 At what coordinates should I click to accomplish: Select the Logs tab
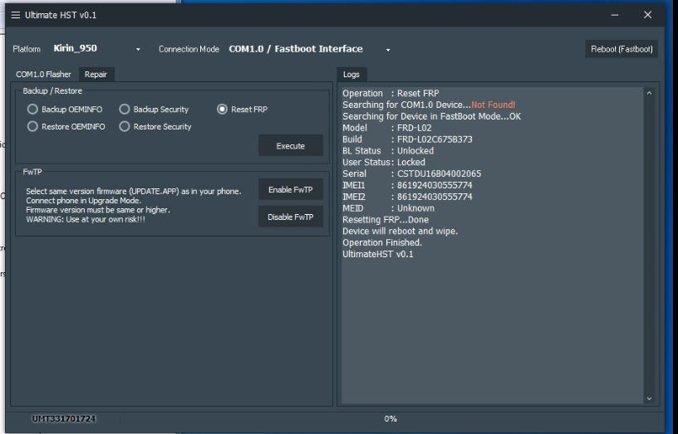(351, 75)
